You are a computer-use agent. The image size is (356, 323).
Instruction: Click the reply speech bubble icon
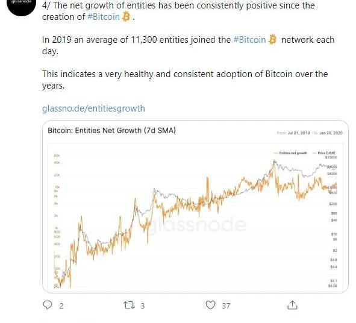(48, 305)
